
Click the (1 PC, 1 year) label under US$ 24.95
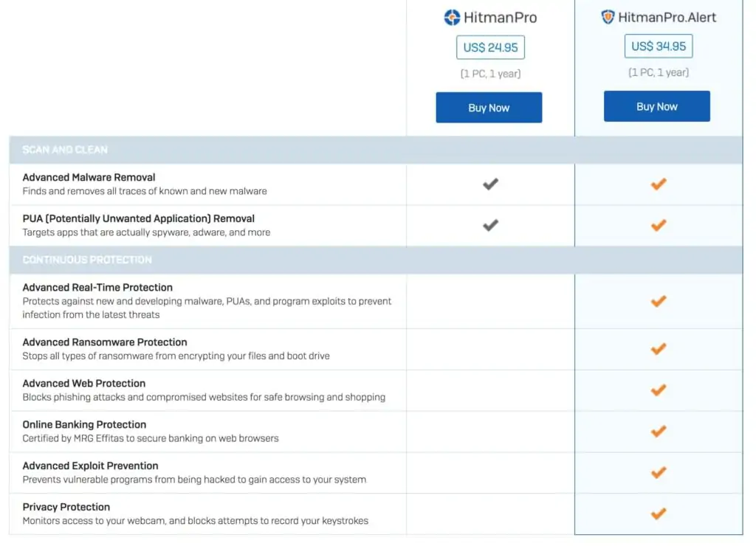[490, 74]
